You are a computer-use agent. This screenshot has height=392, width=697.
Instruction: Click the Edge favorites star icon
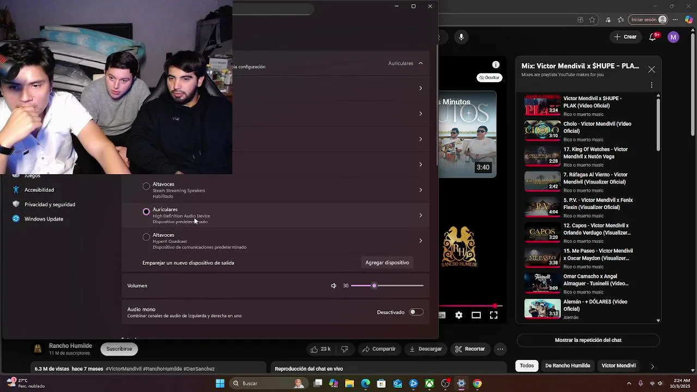592,20
